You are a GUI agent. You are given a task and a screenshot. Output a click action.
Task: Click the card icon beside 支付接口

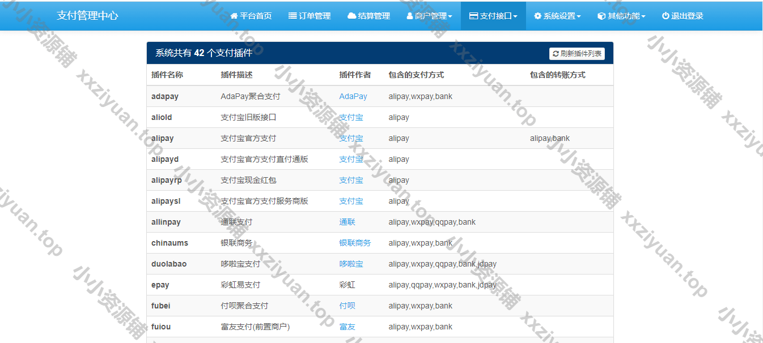[x=473, y=16]
